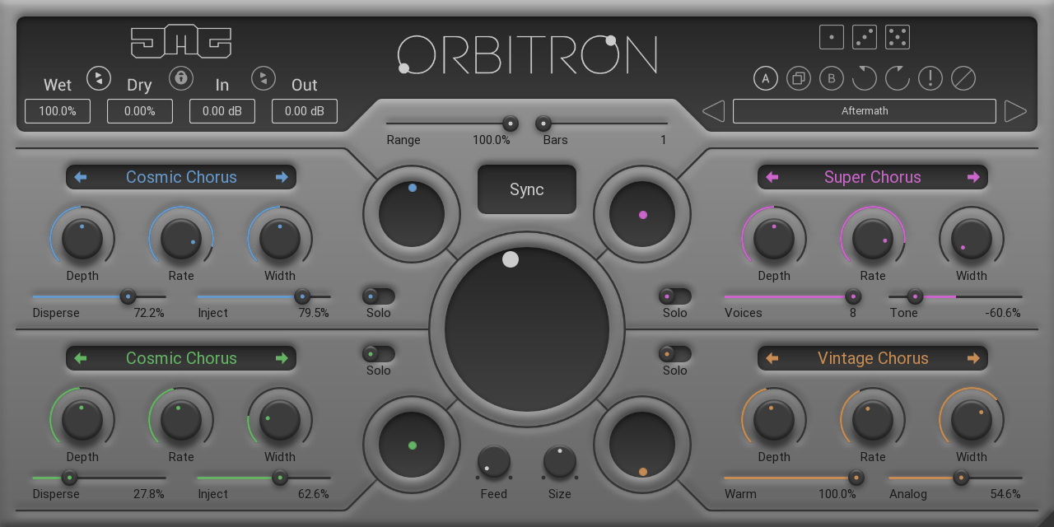Toggle Solo for the orange Vintage Chorus
Viewport: 1054px width, 527px height.
(674, 353)
